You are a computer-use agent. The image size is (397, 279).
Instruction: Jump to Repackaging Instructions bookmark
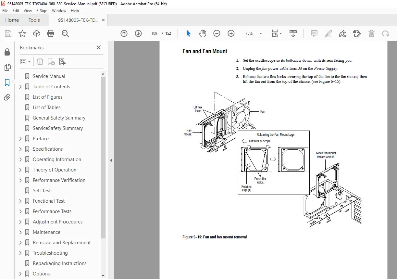(x=59, y=263)
